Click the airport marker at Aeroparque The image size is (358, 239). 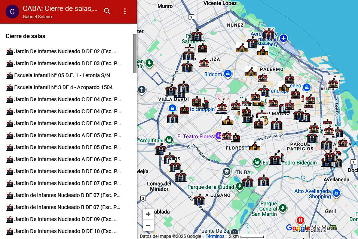(284, 38)
